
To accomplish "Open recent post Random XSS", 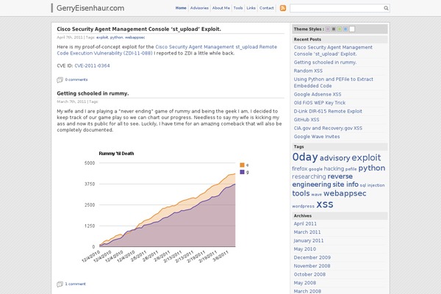I will point(308,71).
